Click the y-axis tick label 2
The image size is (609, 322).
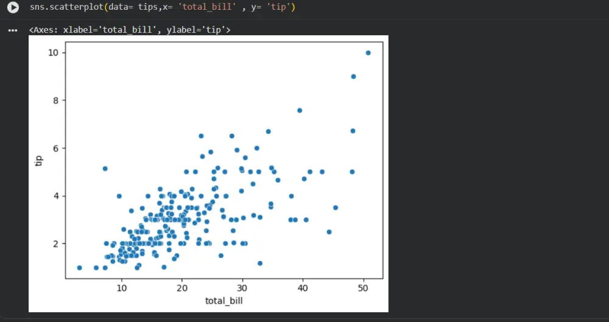point(56,244)
